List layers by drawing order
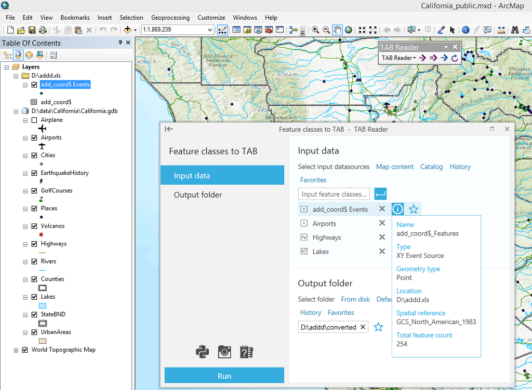The width and height of the screenshot is (532, 390). coord(7,55)
